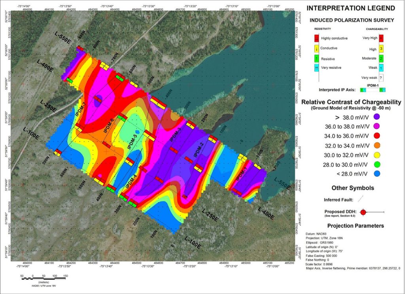This screenshot has width=405, height=294.
Task: Click the IPDM-1 axis label on map
Action: click(x=241, y=174)
